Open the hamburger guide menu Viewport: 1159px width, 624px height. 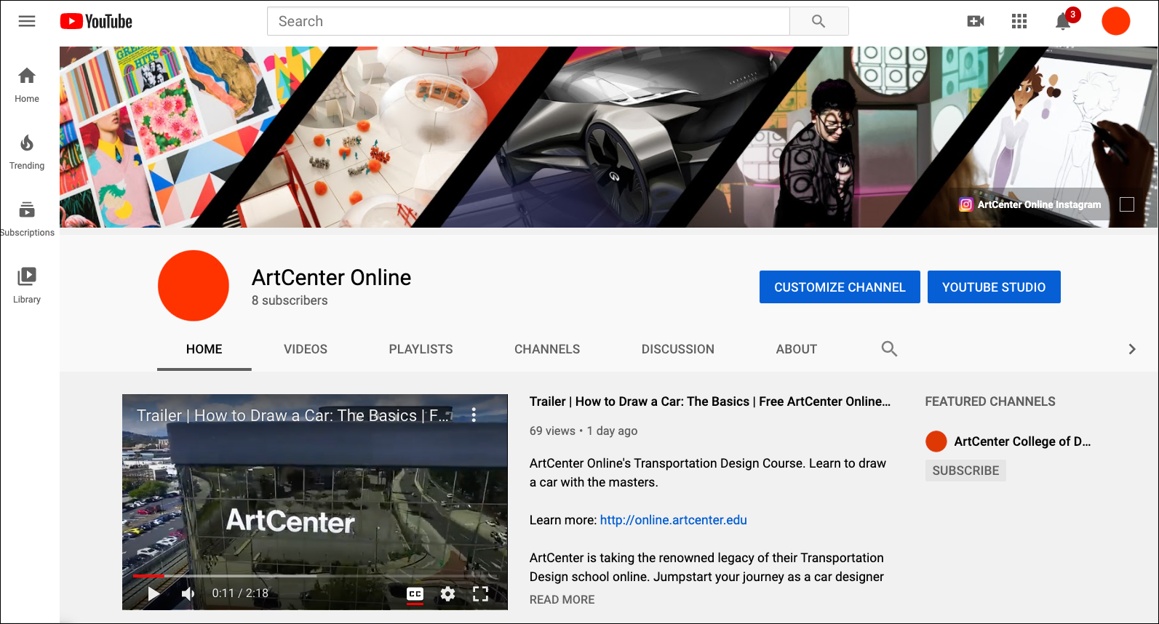coord(27,21)
